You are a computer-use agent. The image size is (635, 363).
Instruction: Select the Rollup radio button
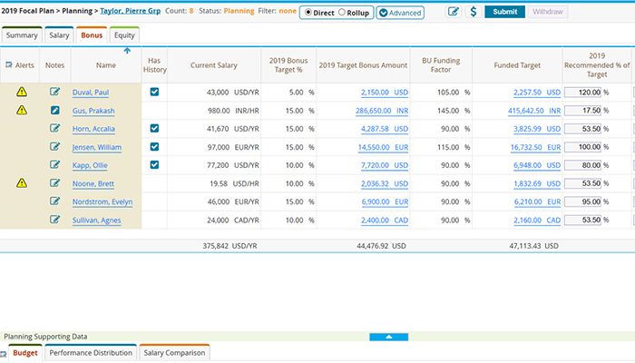(341, 13)
